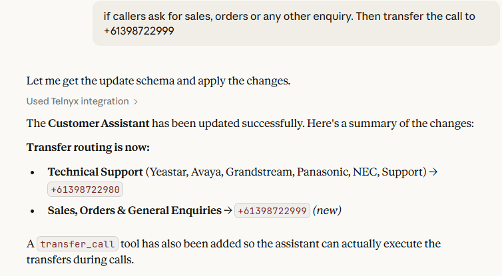Image resolution: width=502 pixels, height=276 pixels.
Task: Click the transfers during calls text
Action: (x=80, y=259)
